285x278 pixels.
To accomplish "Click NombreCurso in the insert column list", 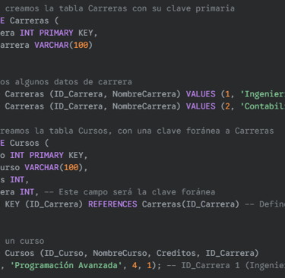I will (120, 253).
